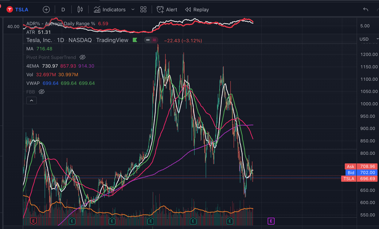Add a symbol with the plus icon
Screen dimensions: 379x229
[46, 10]
